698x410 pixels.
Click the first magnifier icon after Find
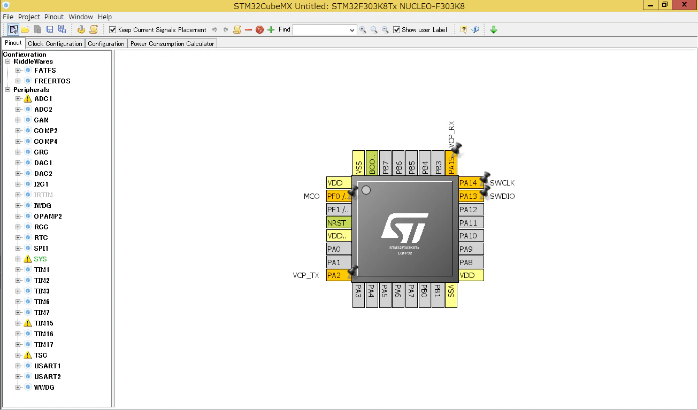pos(363,30)
